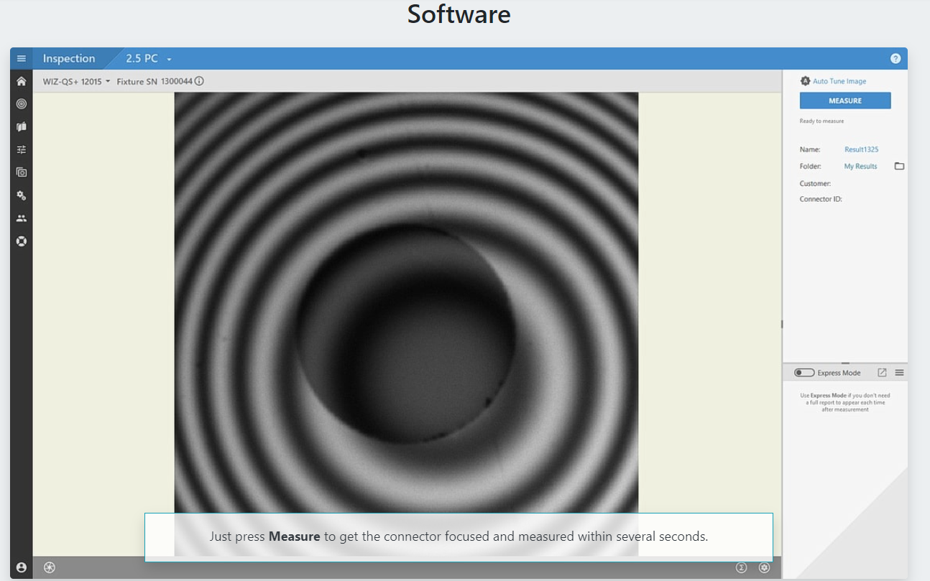Click the right panel collapse handle

[x=782, y=324]
